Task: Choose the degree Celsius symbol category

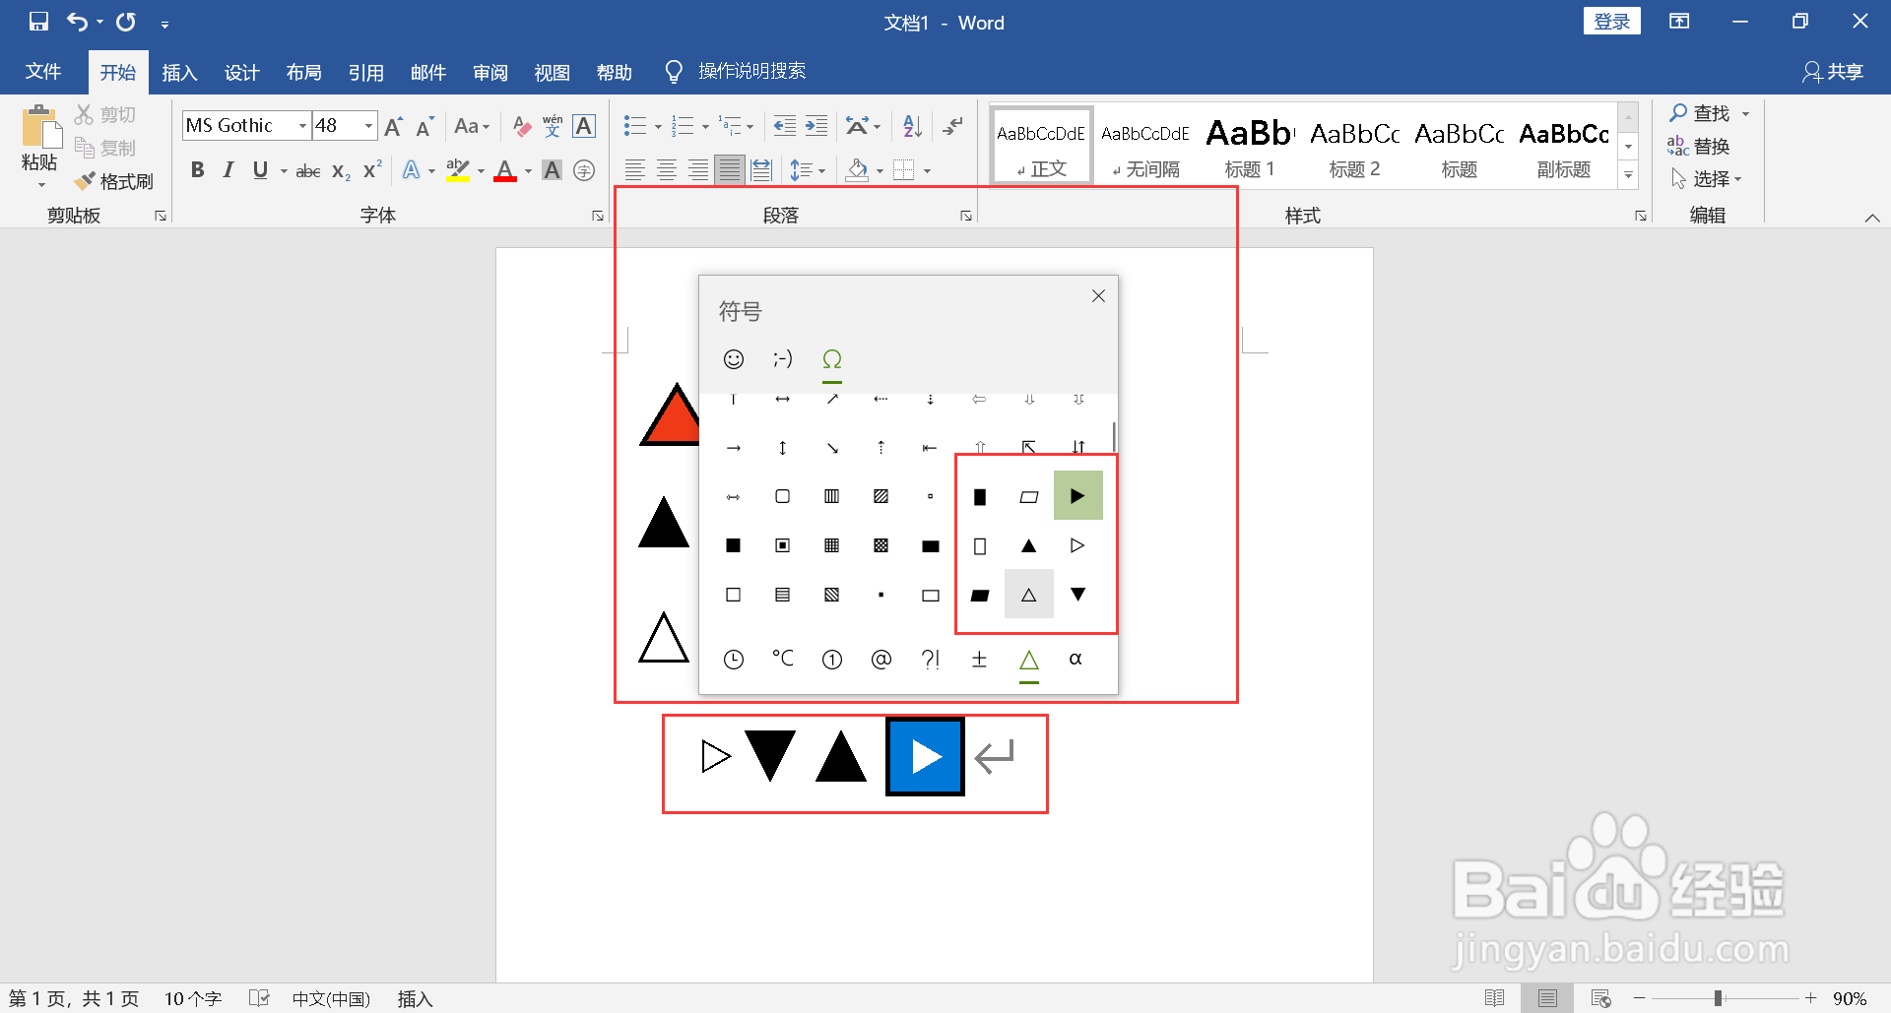Action: (783, 659)
